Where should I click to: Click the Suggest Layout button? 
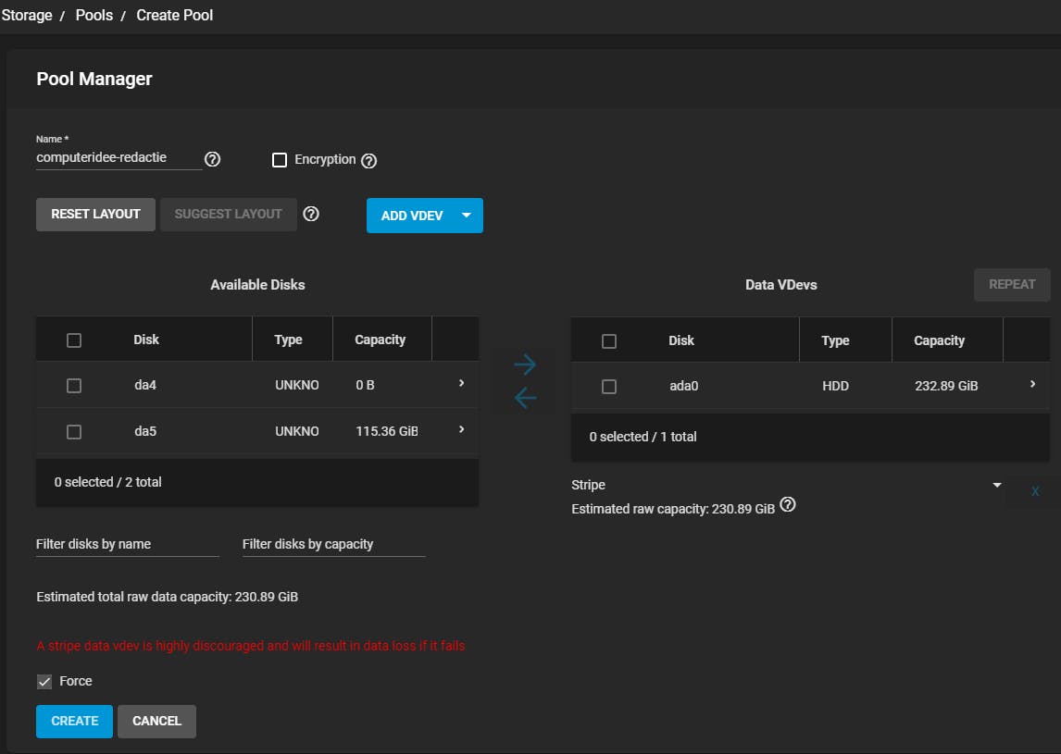click(228, 215)
